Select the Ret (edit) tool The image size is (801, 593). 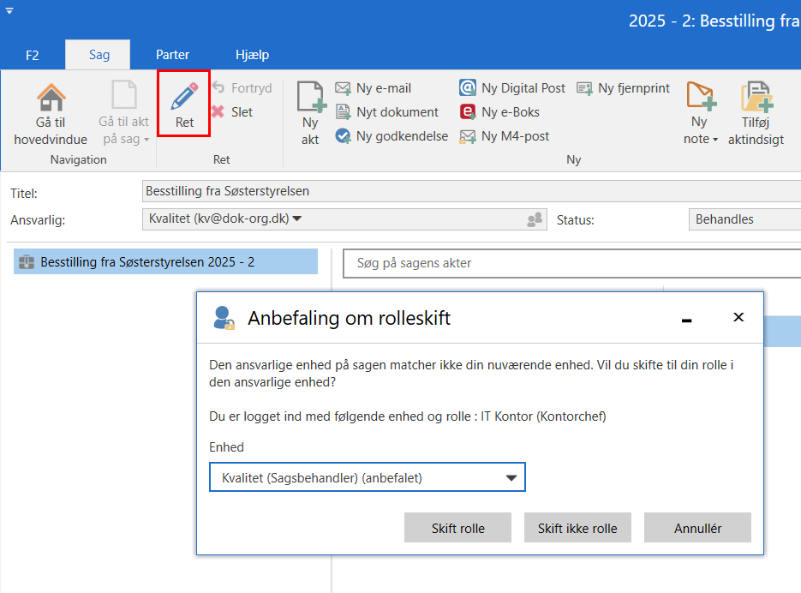pos(183,105)
